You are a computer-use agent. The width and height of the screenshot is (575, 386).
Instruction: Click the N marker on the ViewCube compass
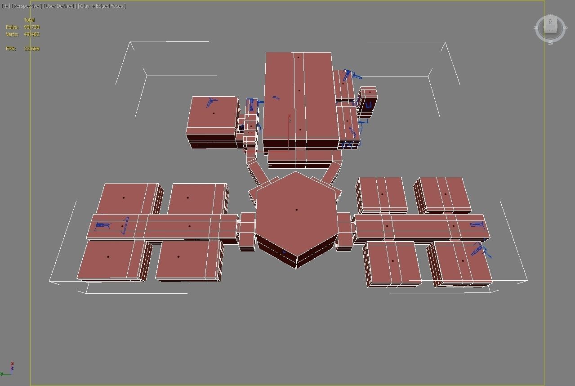click(x=536, y=27)
